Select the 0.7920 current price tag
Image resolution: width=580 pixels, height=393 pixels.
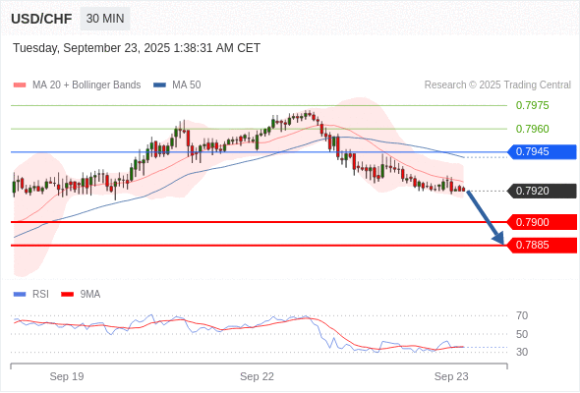(542, 192)
